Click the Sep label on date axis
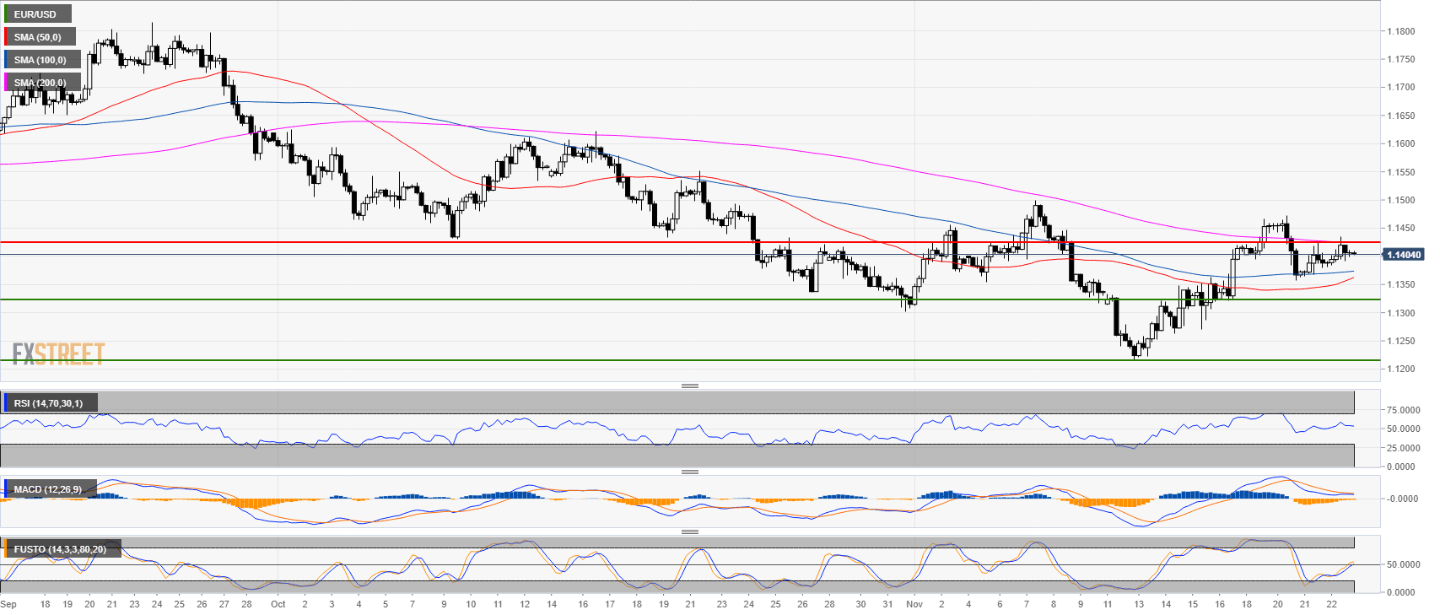This screenshot has height=615, width=1440. [x=9, y=604]
